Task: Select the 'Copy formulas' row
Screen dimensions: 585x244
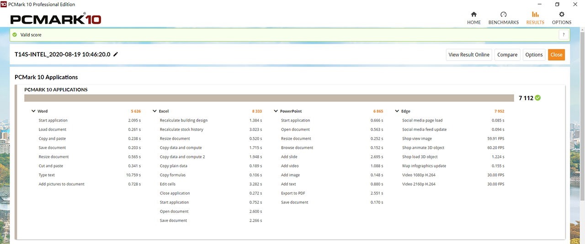Action: (x=211, y=175)
